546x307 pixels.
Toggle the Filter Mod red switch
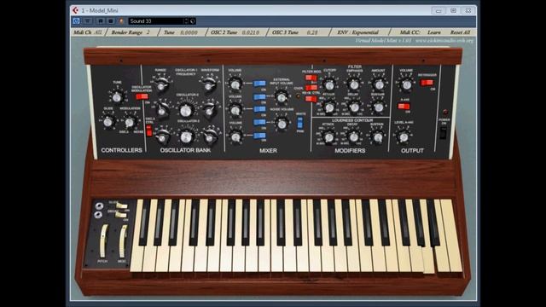click(x=311, y=78)
